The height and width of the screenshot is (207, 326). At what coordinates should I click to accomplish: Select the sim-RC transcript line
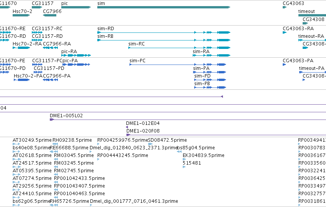click(179, 48)
